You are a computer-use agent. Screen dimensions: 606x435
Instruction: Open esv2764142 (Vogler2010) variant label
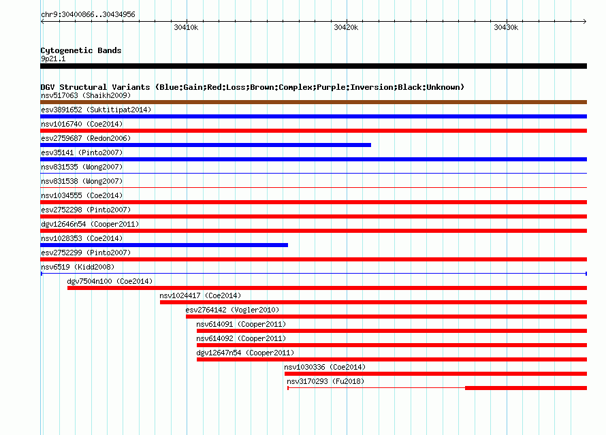click(232, 310)
